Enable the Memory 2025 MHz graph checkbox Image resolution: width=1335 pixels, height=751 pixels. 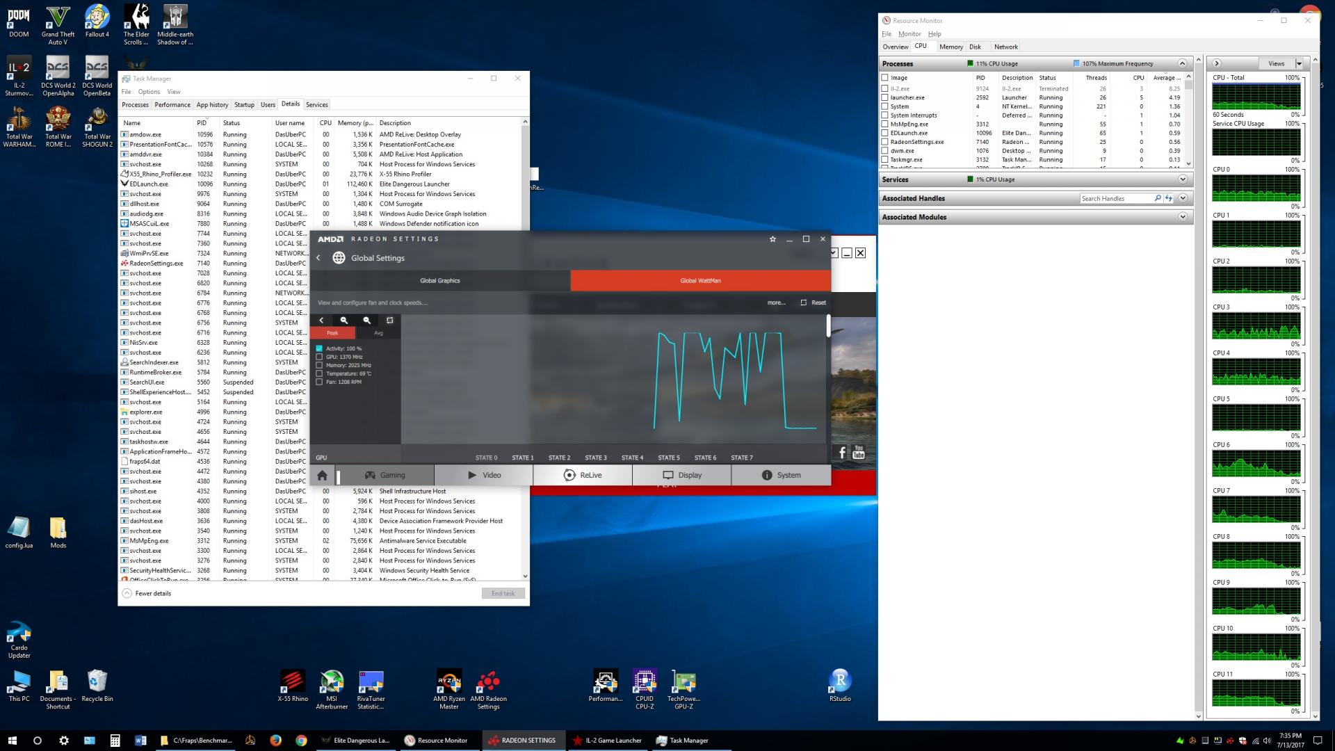point(319,365)
